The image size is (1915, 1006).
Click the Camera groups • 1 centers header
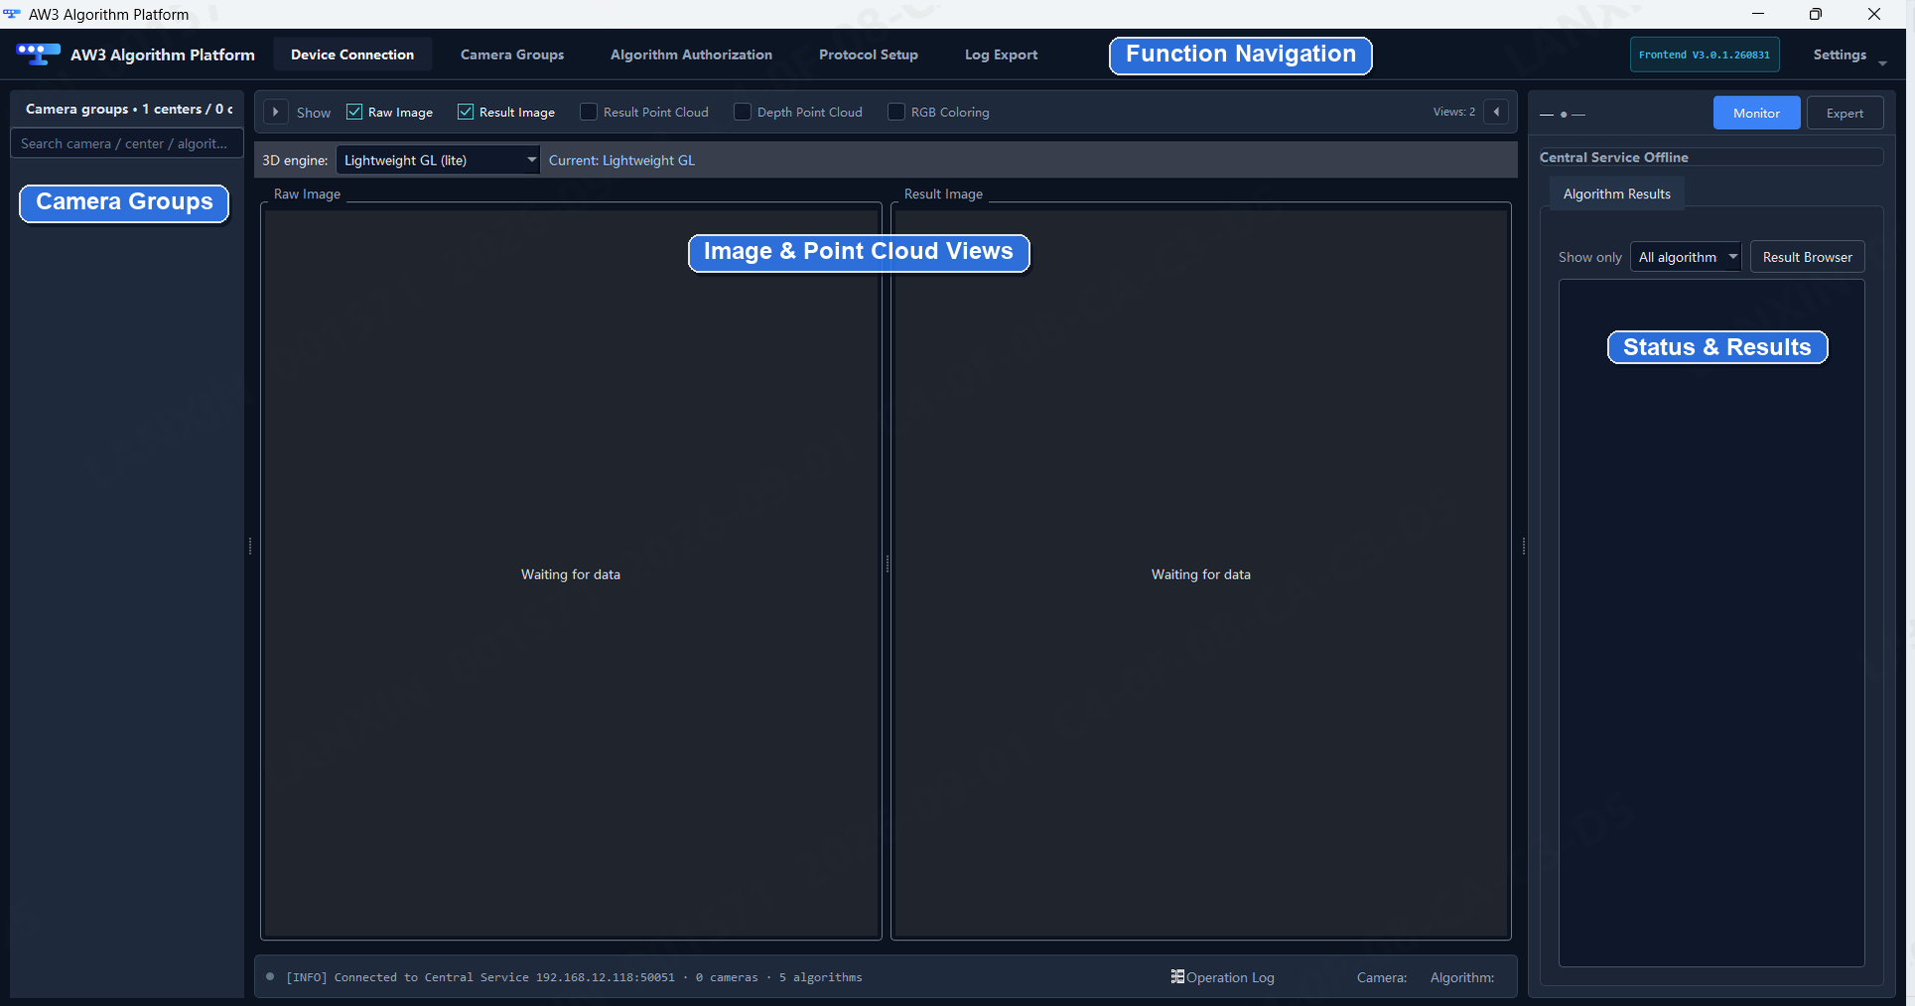click(129, 109)
